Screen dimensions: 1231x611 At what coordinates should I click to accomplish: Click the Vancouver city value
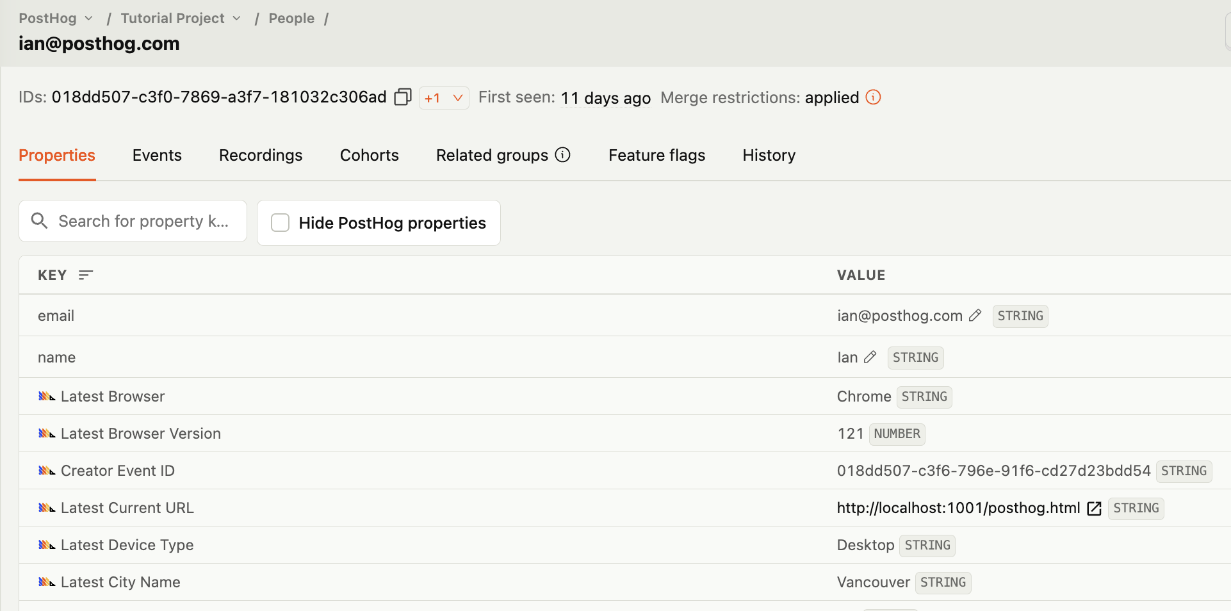pos(874,582)
